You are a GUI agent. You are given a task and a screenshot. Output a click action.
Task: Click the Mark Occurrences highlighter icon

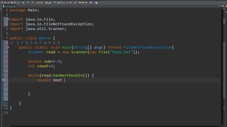pos(58,2)
